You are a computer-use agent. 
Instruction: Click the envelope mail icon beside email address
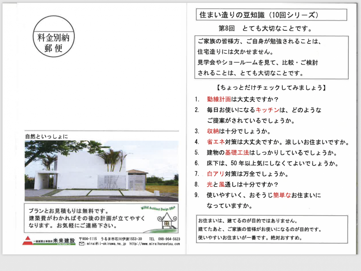click(x=82, y=244)
